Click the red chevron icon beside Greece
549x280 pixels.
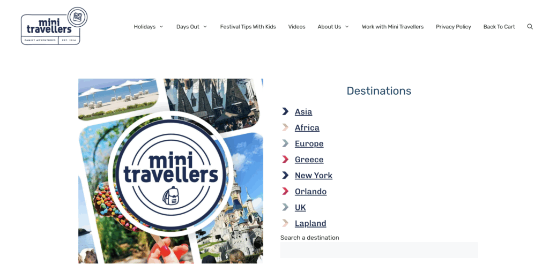[285, 160]
